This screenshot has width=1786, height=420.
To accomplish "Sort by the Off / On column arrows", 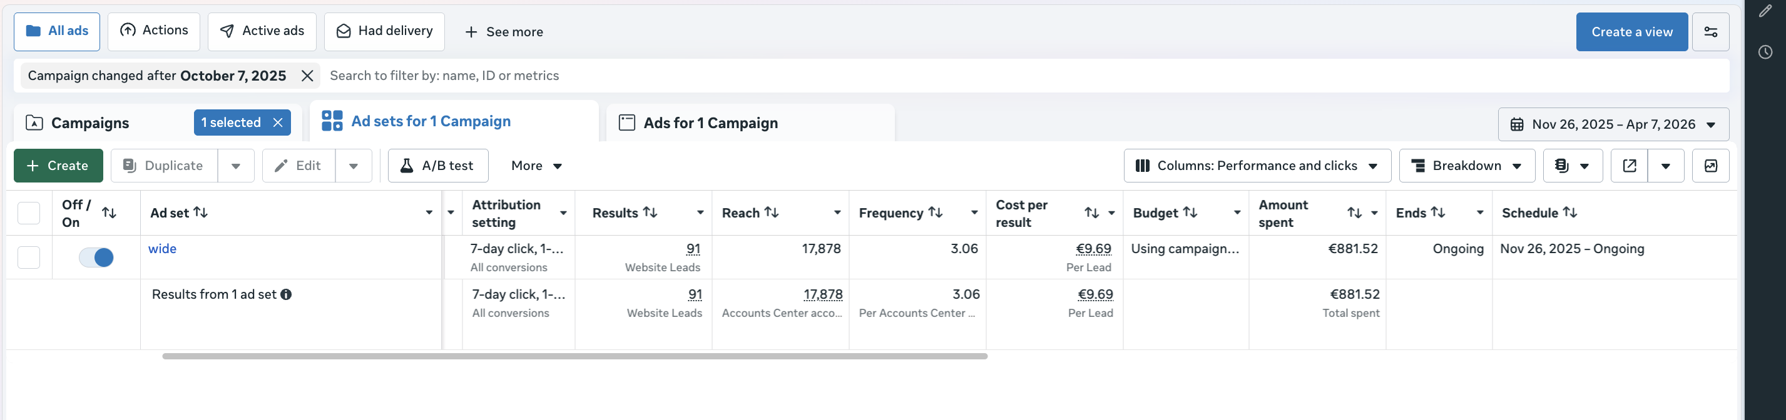I will (x=109, y=213).
